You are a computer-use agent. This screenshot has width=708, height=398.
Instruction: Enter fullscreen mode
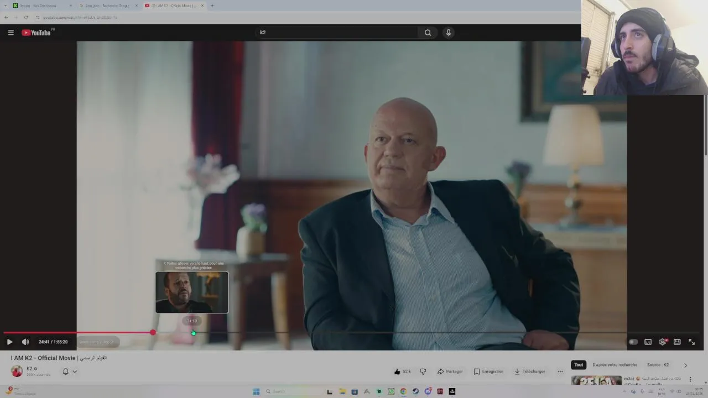(x=691, y=342)
